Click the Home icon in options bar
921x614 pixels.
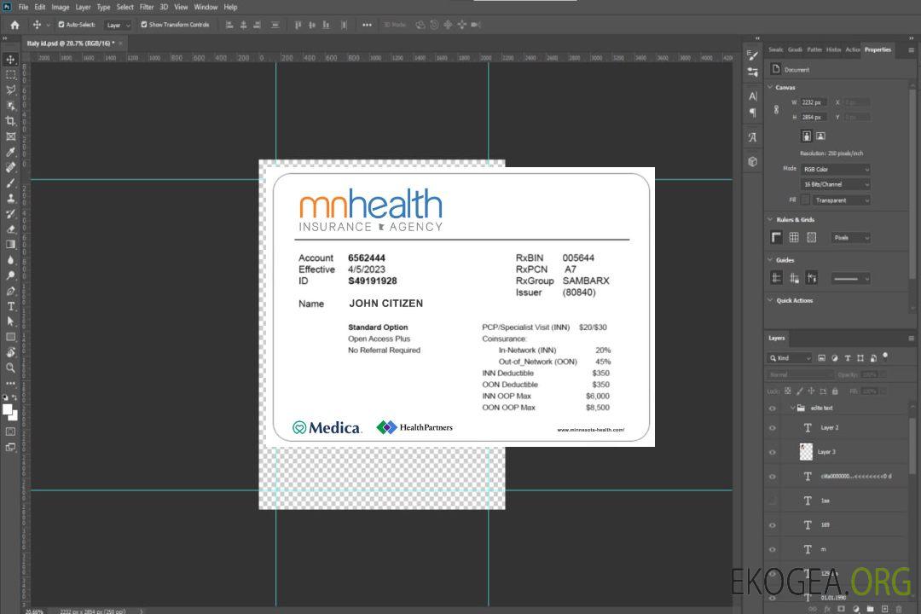(14, 25)
